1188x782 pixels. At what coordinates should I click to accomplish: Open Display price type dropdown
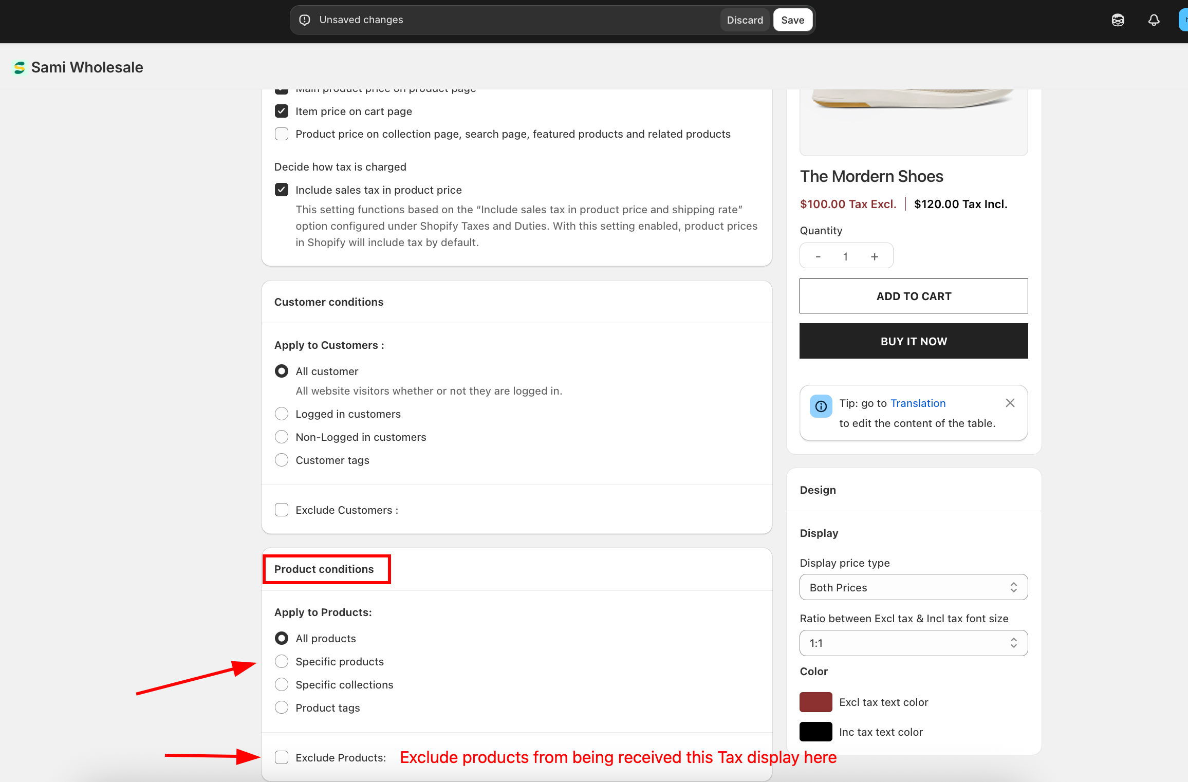913,587
